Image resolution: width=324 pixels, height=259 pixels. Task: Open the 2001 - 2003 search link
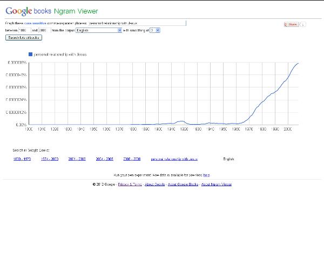[77, 159]
